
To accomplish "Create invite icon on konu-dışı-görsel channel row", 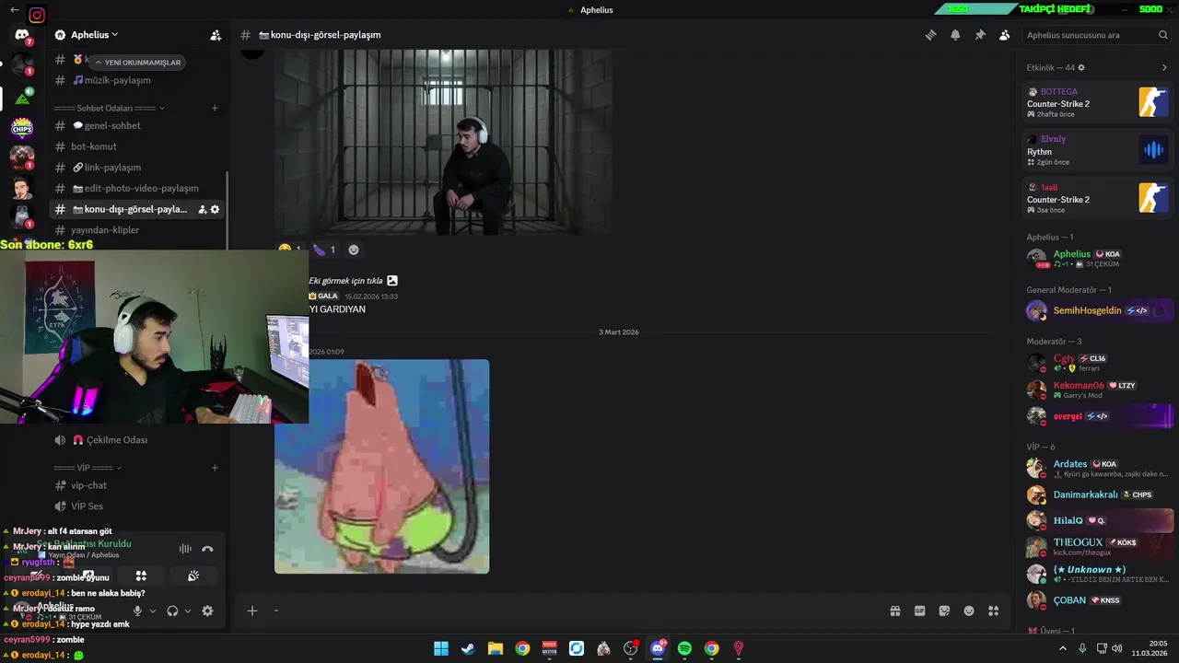I will 202,209.
